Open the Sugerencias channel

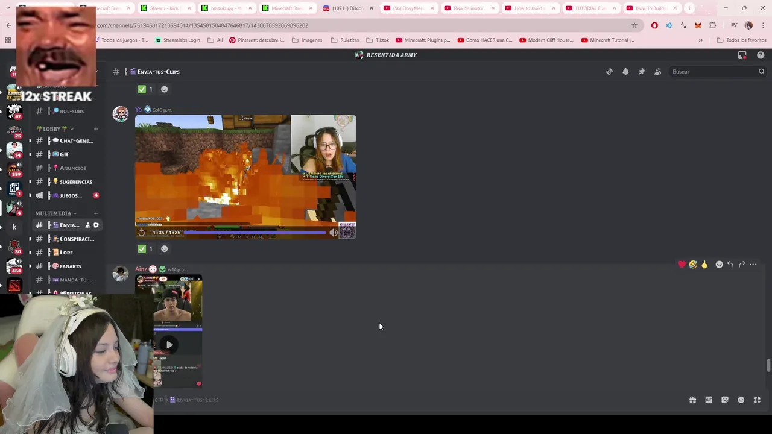click(66, 181)
